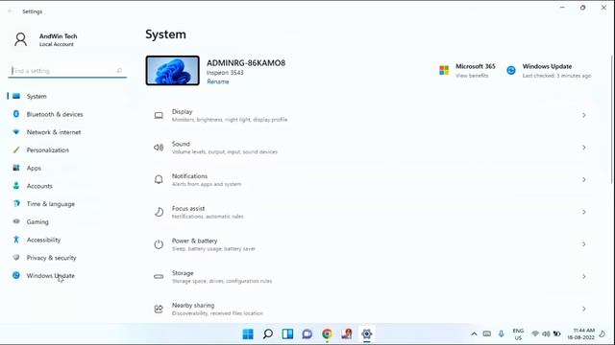Click the search magnifier in settings box
This screenshot has height=345, width=615.
(x=119, y=70)
